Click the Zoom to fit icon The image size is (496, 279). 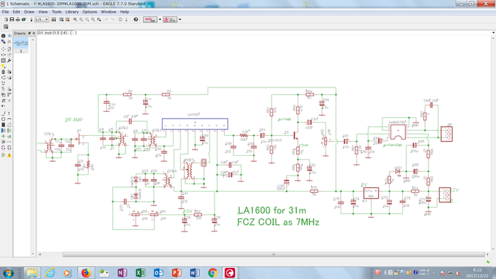(x=74, y=19)
